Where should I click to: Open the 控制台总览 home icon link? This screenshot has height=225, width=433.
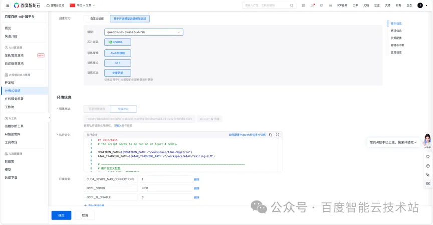(55, 5)
